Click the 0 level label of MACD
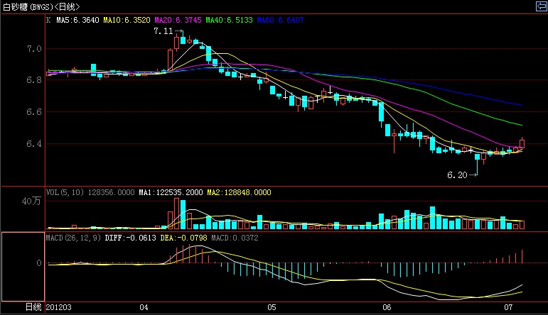This screenshot has height=315, width=548. pyautogui.click(x=39, y=263)
